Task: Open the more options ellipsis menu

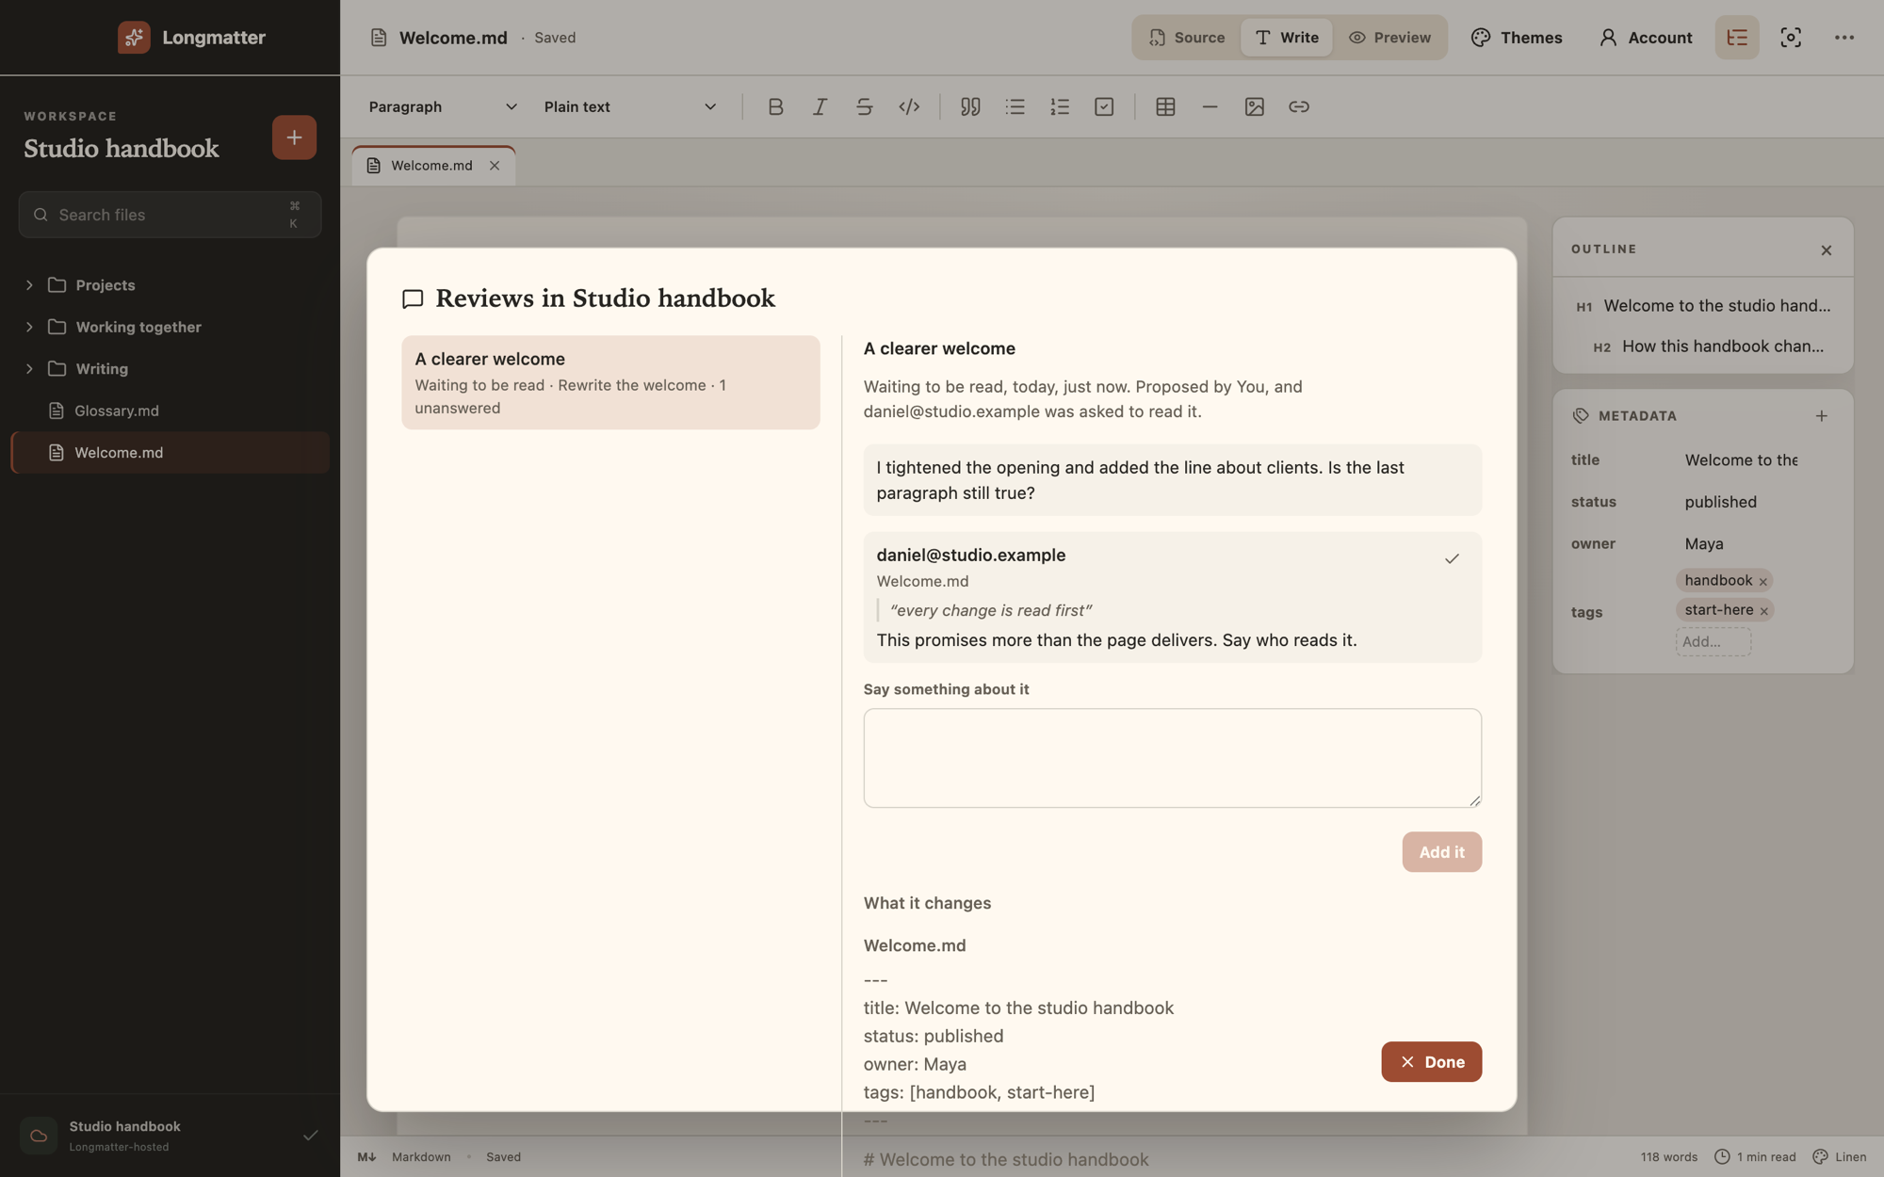Action: [x=1844, y=38]
